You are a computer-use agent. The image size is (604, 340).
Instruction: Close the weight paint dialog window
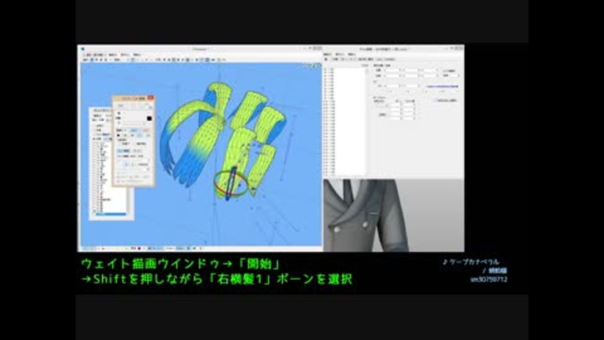[x=150, y=98]
